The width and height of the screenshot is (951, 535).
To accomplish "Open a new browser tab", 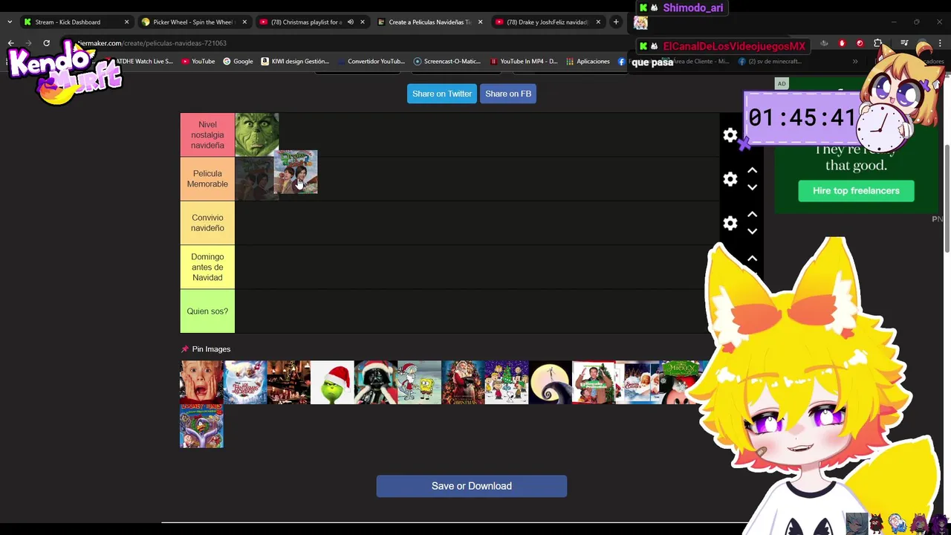I will pyautogui.click(x=616, y=22).
